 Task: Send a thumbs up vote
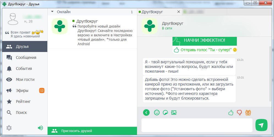tap(231, 113)
